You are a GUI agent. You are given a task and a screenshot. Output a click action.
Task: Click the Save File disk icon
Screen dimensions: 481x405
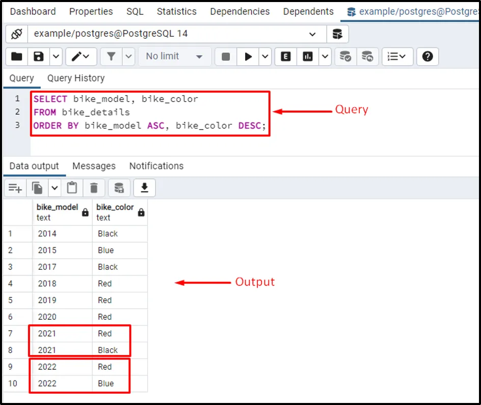click(x=39, y=57)
